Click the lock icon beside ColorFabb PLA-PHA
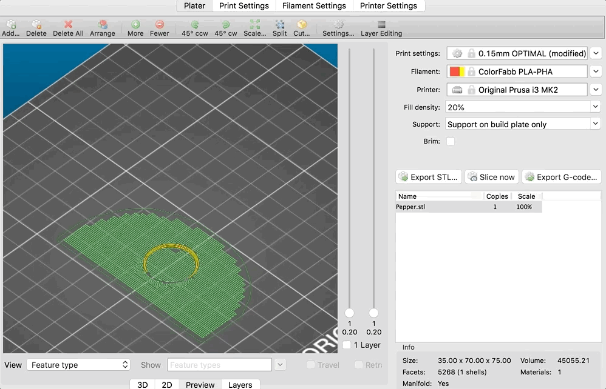 pos(471,71)
